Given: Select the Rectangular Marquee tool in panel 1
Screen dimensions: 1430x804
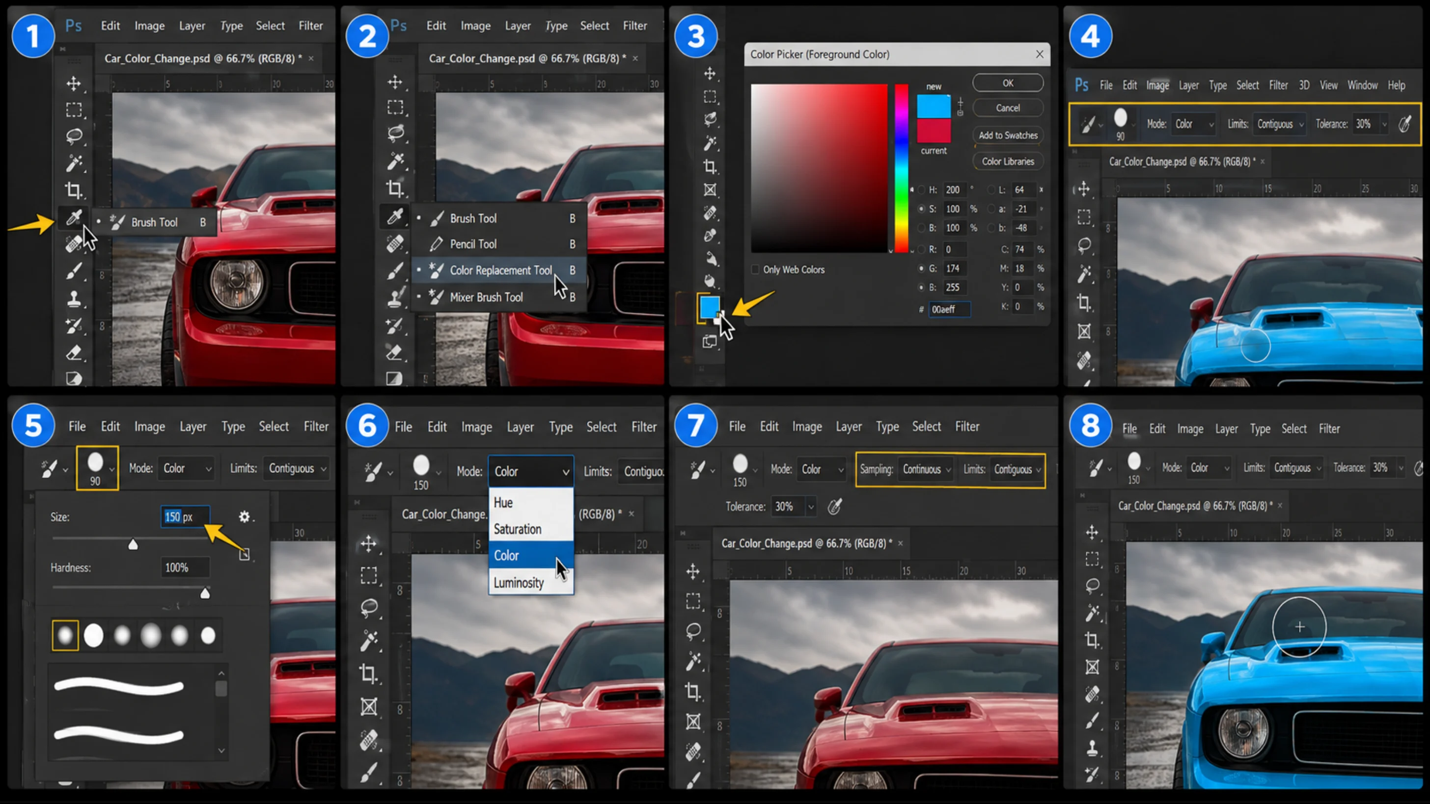Looking at the screenshot, I should click(73, 110).
